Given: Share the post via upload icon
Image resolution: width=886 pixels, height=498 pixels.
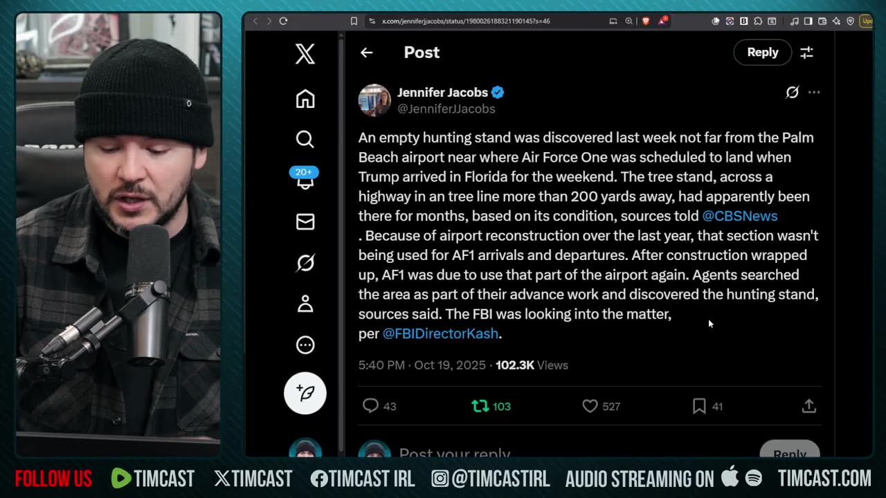Looking at the screenshot, I should coord(809,406).
